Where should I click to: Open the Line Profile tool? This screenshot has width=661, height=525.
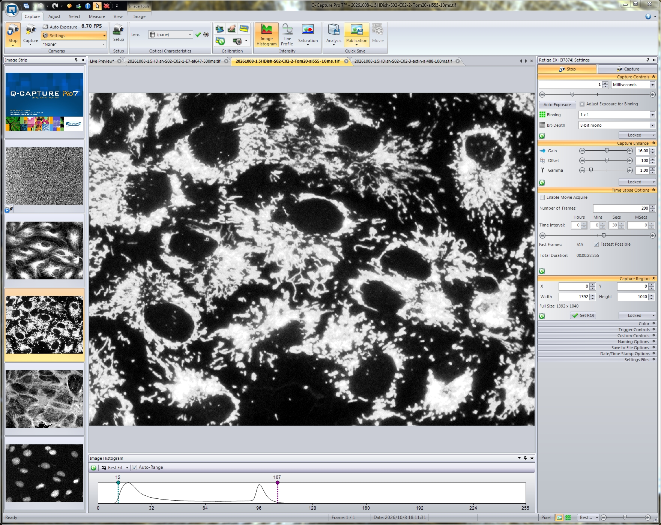287,35
